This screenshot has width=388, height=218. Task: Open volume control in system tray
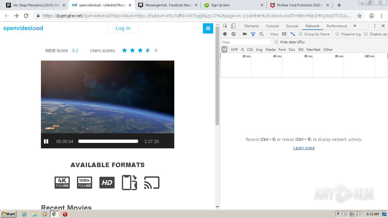[x=345, y=214]
